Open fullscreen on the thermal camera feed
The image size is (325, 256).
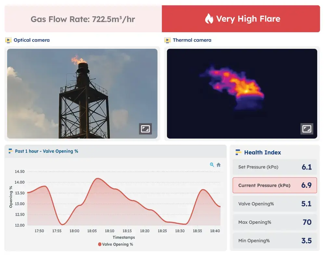tap(306, 129)
